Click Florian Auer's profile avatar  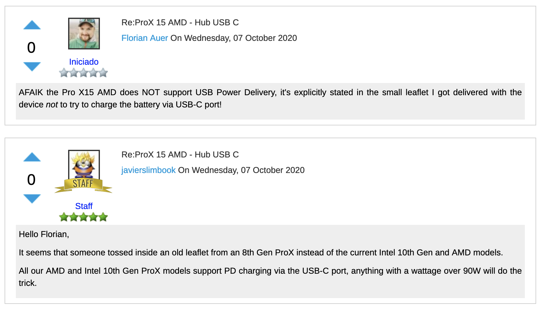84,34
